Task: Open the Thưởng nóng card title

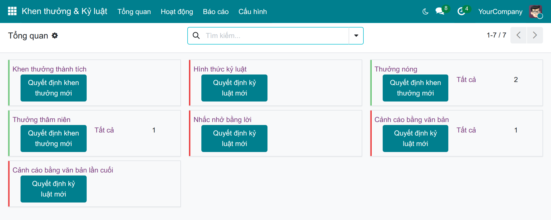Action: 396,69
